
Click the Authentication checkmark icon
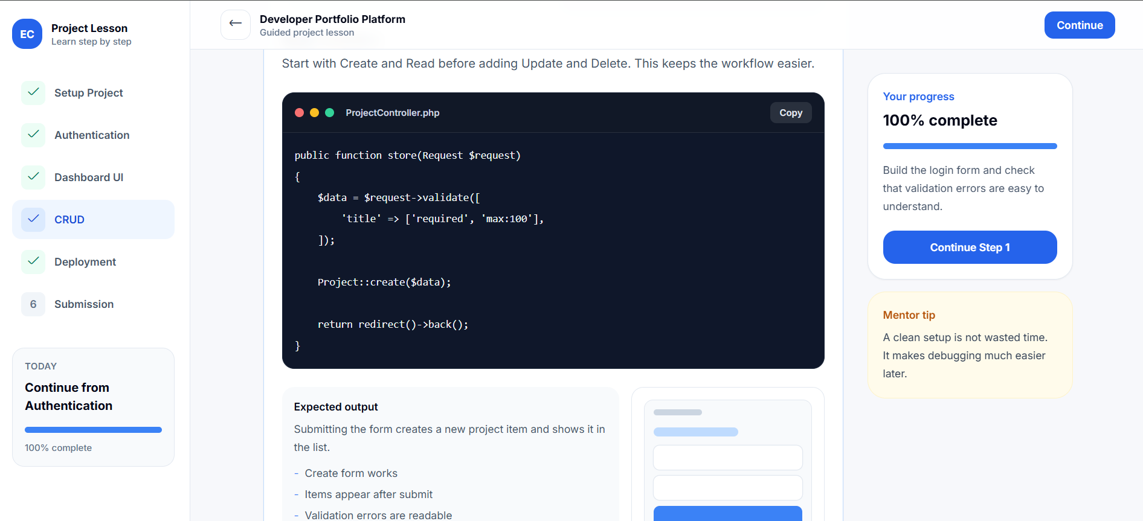tap(33, 135)
